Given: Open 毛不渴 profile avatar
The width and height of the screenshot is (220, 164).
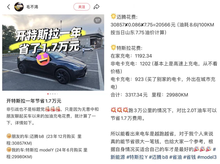Looking at the screenshot, I should click(19, 7).
